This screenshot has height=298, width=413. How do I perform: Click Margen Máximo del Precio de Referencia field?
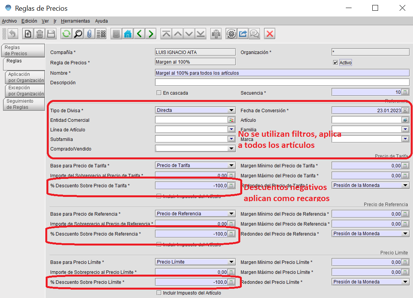click(x=367, y=224)
